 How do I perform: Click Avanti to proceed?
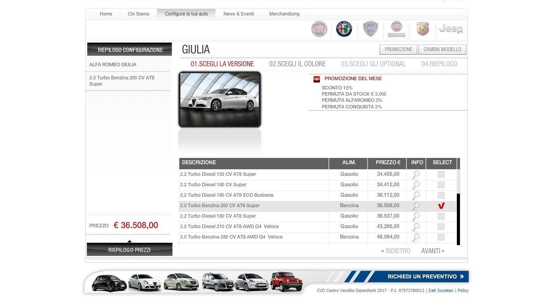(x=433, y=251)
